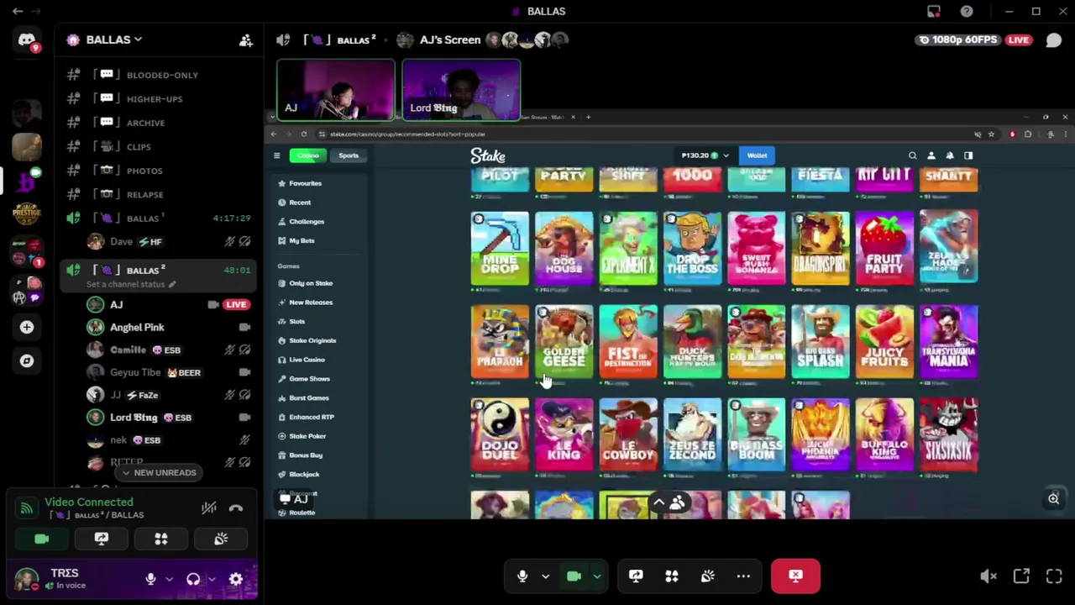Image resolution: width=1075 pixels, height=605 pixels.
Task: Join the BALLAS 1 voice channel
Action: (x=160, y=218)
